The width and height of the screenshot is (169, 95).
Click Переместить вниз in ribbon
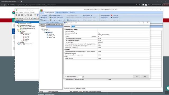coord(89,20)
